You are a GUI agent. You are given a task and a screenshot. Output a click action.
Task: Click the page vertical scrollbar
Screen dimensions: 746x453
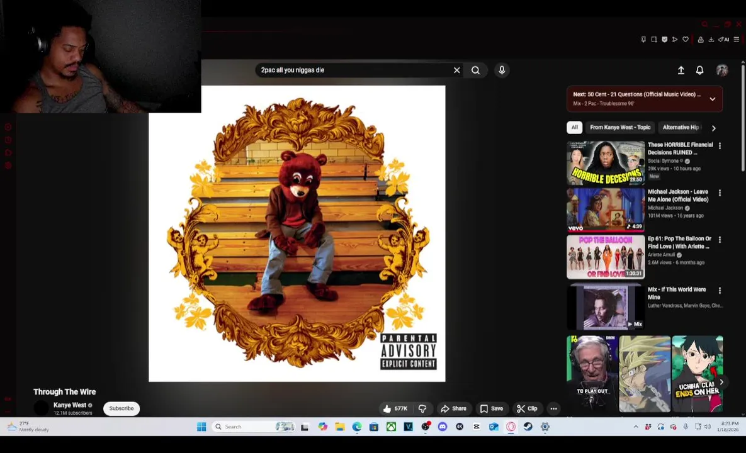[743, 116]
